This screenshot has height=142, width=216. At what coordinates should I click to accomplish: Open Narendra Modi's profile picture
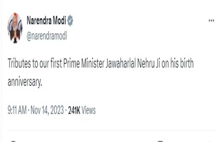pyautogui.click(x=15, y=28)
